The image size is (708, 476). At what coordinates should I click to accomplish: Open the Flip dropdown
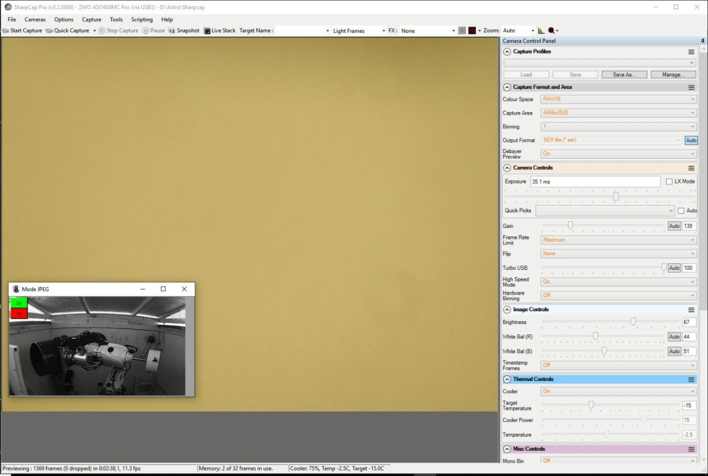618,254
